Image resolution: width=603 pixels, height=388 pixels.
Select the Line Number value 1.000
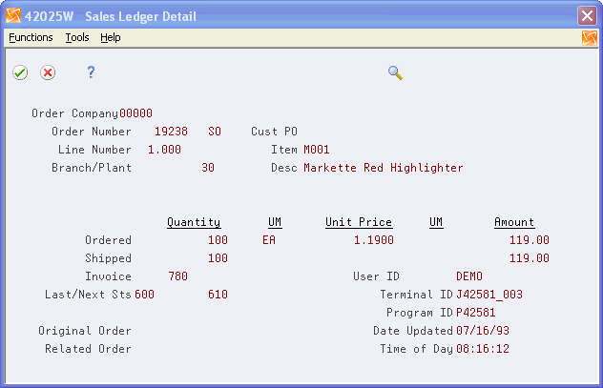pos(165,150)
